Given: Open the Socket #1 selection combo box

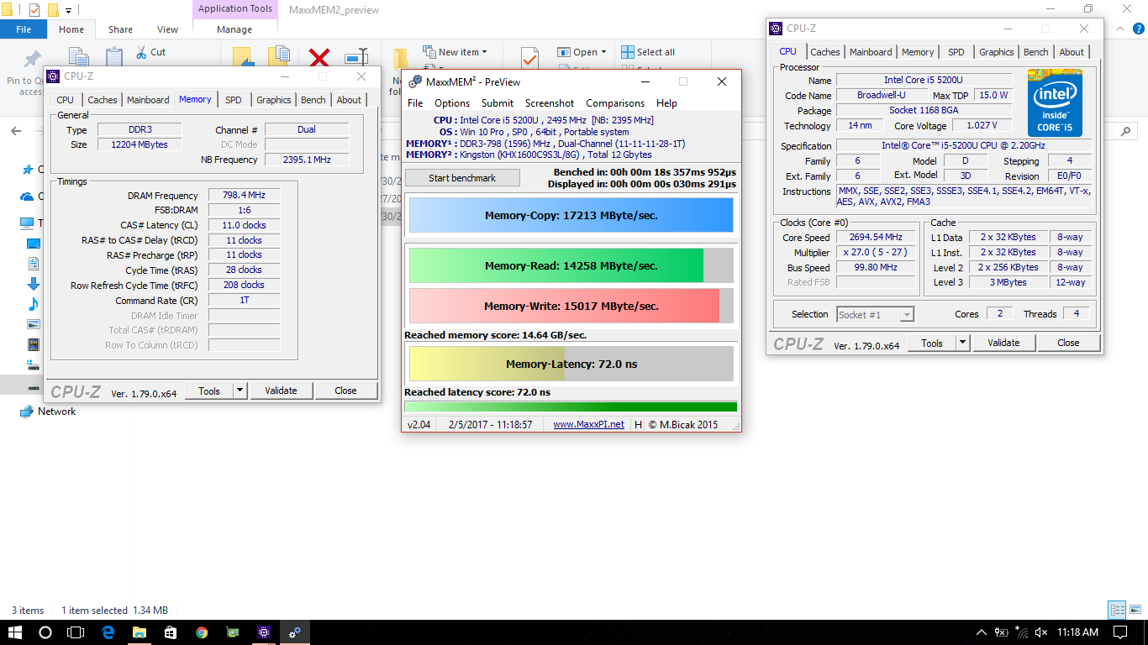Looking at the screenshot, I should pos(875,314).
